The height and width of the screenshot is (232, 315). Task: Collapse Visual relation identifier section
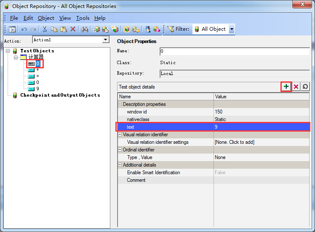click(x=120, y=135)
